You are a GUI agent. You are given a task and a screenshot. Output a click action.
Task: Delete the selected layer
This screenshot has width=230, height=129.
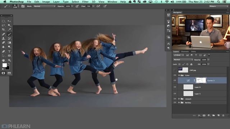pos(223,115)
